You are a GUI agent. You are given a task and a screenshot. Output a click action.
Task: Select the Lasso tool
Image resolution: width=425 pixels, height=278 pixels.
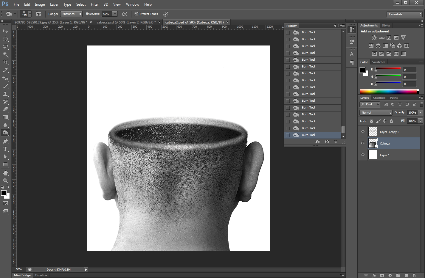coord(5,47)
